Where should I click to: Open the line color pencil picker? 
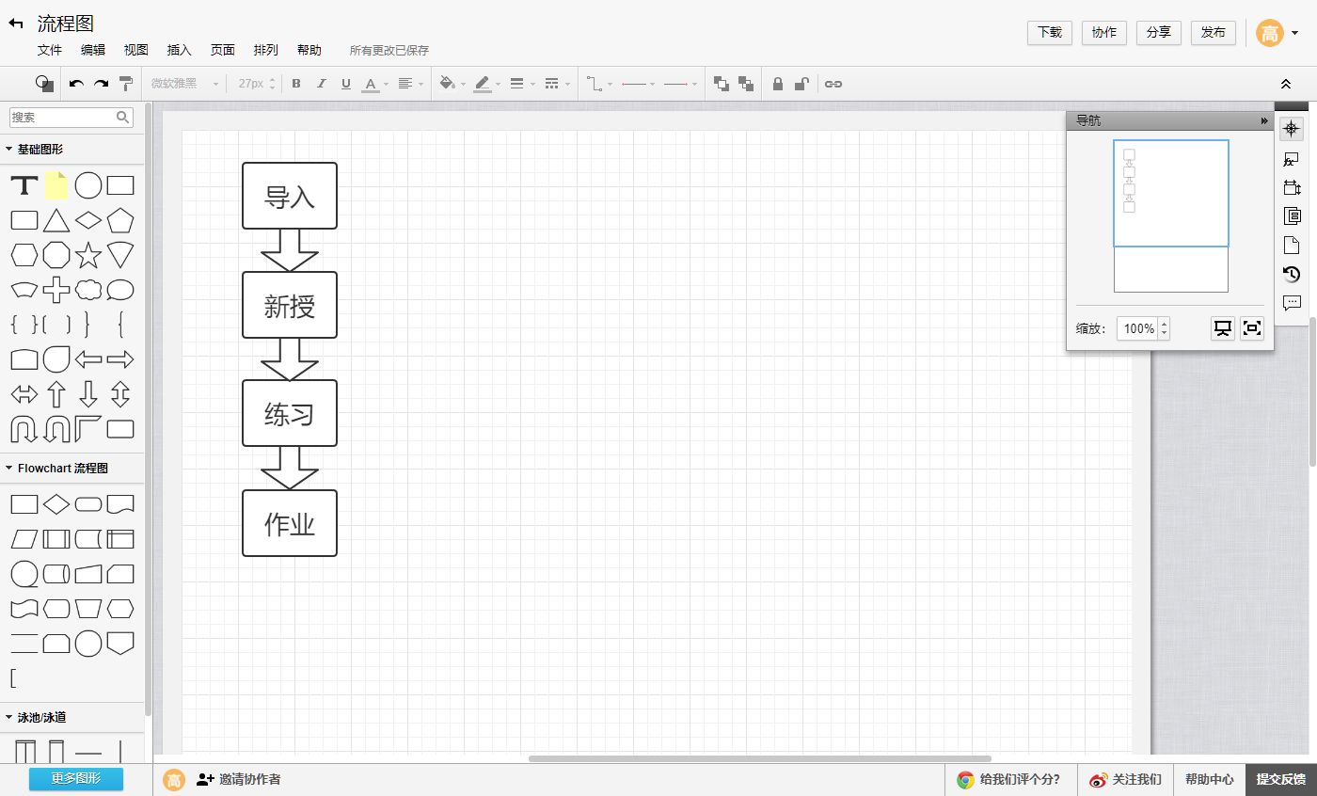point(486,84)
